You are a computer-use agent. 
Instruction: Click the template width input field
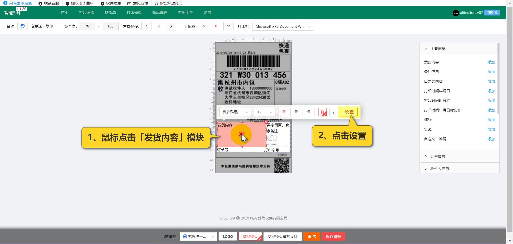tap(87, 26)
